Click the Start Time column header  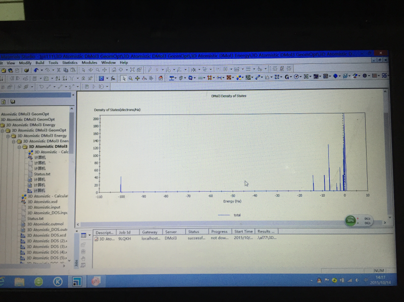pyautogui.click(x=243, y=231)
